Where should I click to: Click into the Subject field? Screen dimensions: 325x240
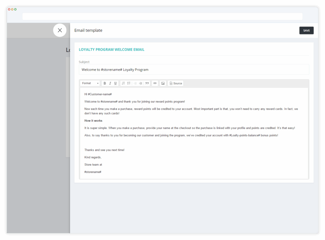(194, 69)
